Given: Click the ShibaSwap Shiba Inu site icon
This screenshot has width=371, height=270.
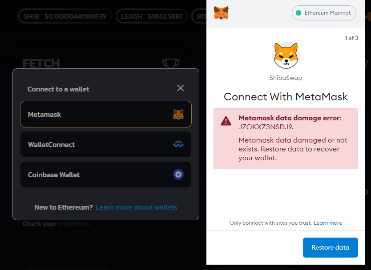Looking at the screenshot, I should (286, 56).
